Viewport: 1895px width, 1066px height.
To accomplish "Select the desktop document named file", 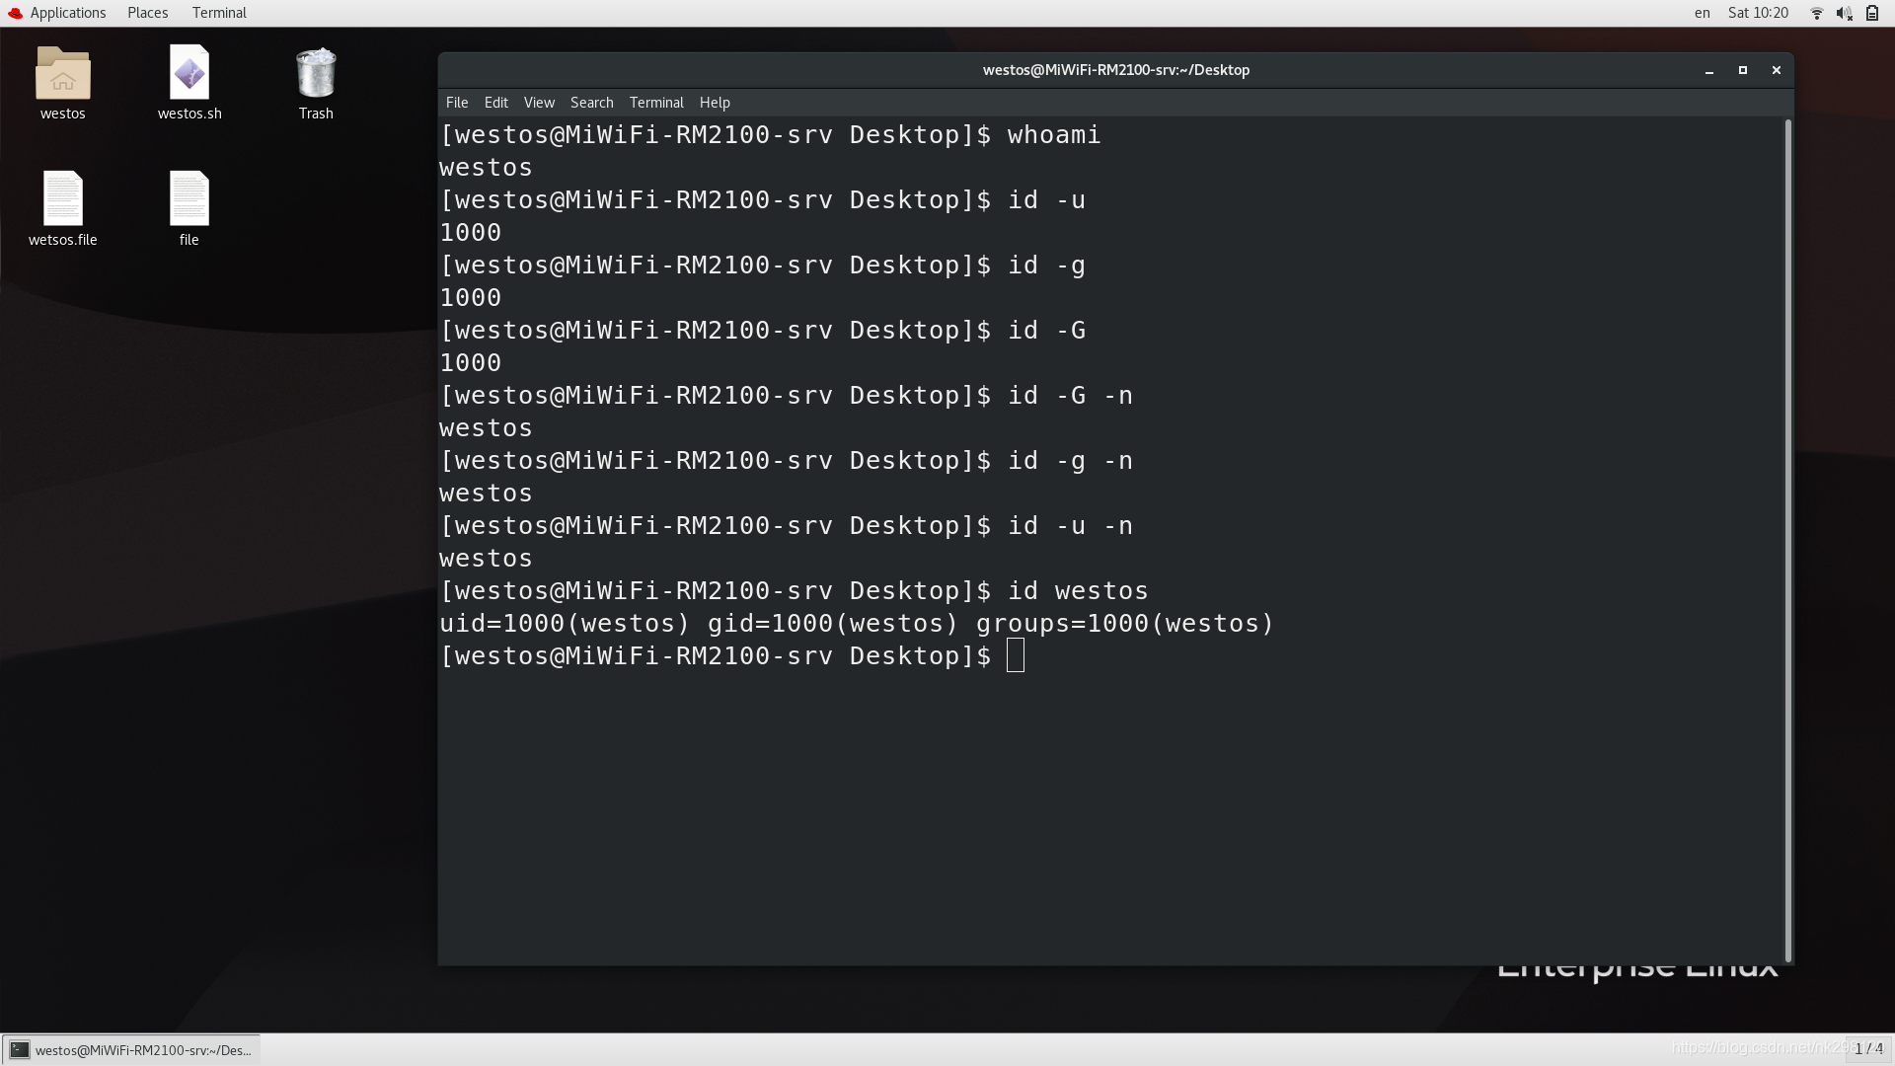I will [189, 198].
